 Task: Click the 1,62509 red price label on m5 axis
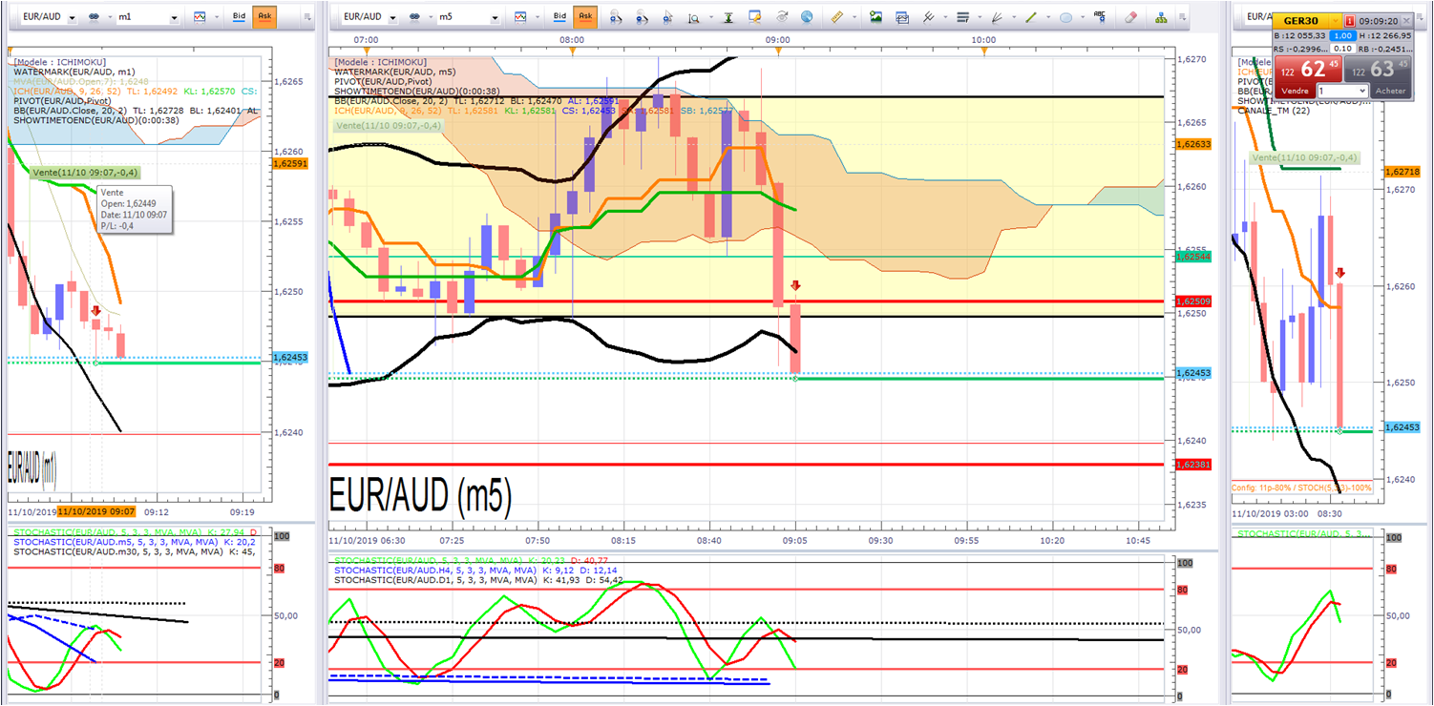pyautogui.click(x=1194, y=301)
